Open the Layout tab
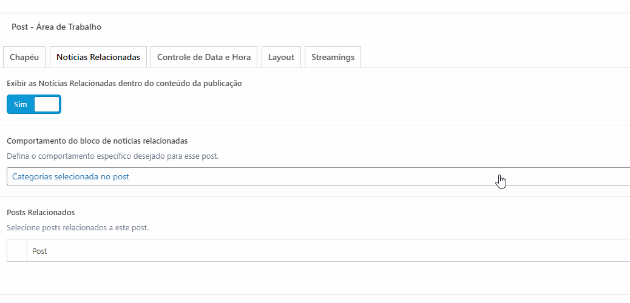 pos(281,57)
